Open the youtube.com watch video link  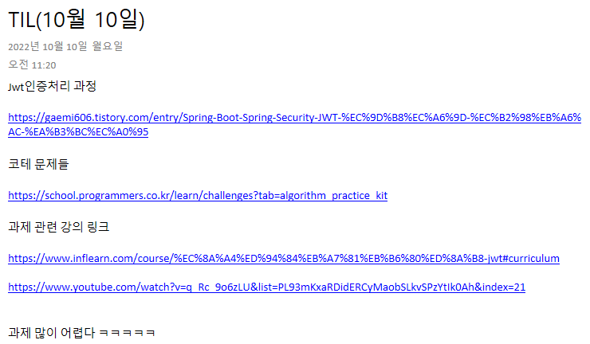pyautogui.click(x=266, y=287)
